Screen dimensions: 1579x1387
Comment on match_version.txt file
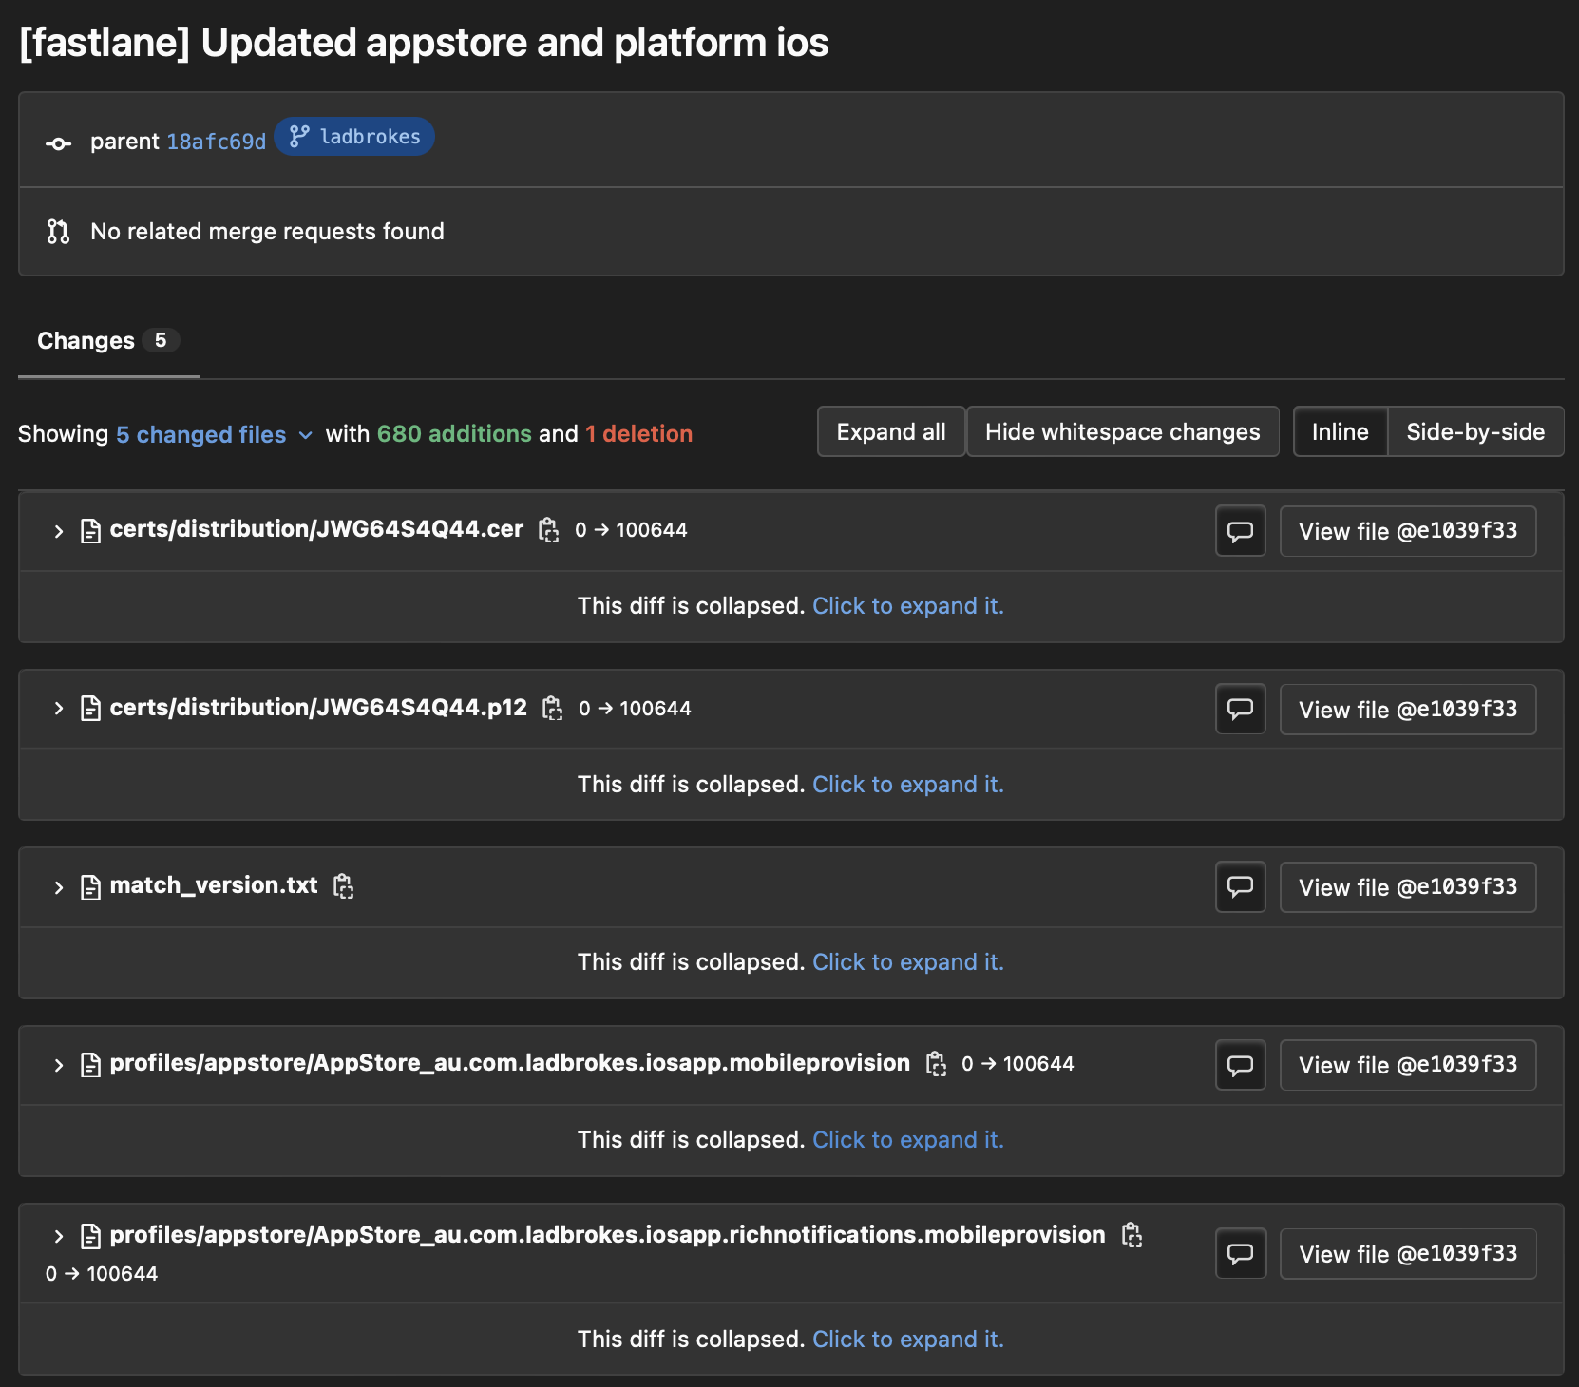click(1241, 887)
